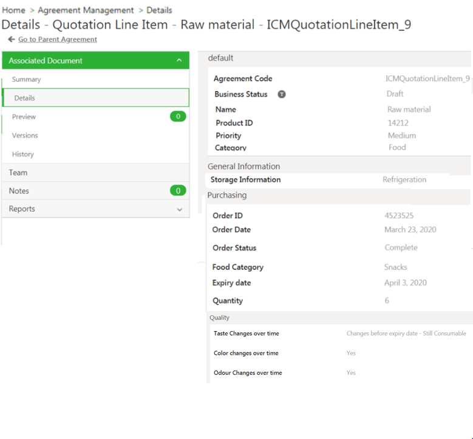Click the Agreement Code value ICMQuotationLineItem_9
473x439 pixels.
coord(427,79)
